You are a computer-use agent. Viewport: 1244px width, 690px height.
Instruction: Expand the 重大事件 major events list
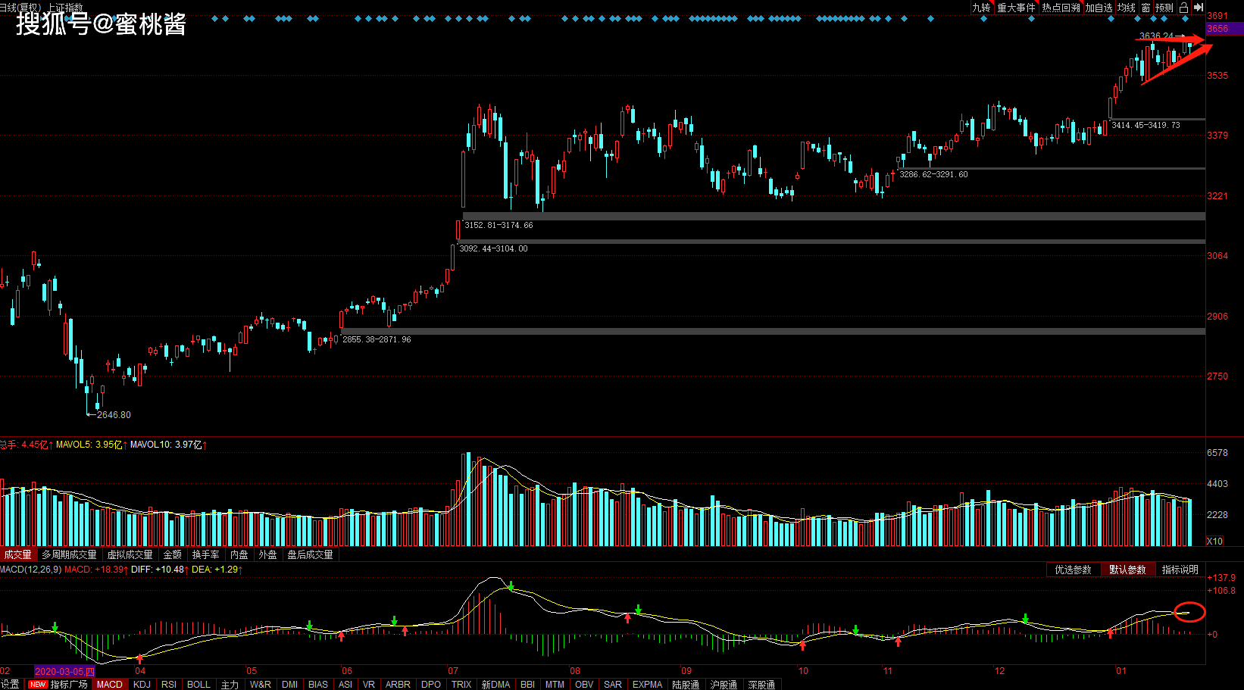pyautogui.click(x=1016, y=8)
